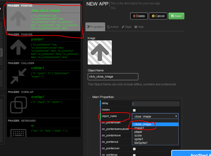Edit the Object Name input field
211x156 pixels.
[x=113, y=77]
